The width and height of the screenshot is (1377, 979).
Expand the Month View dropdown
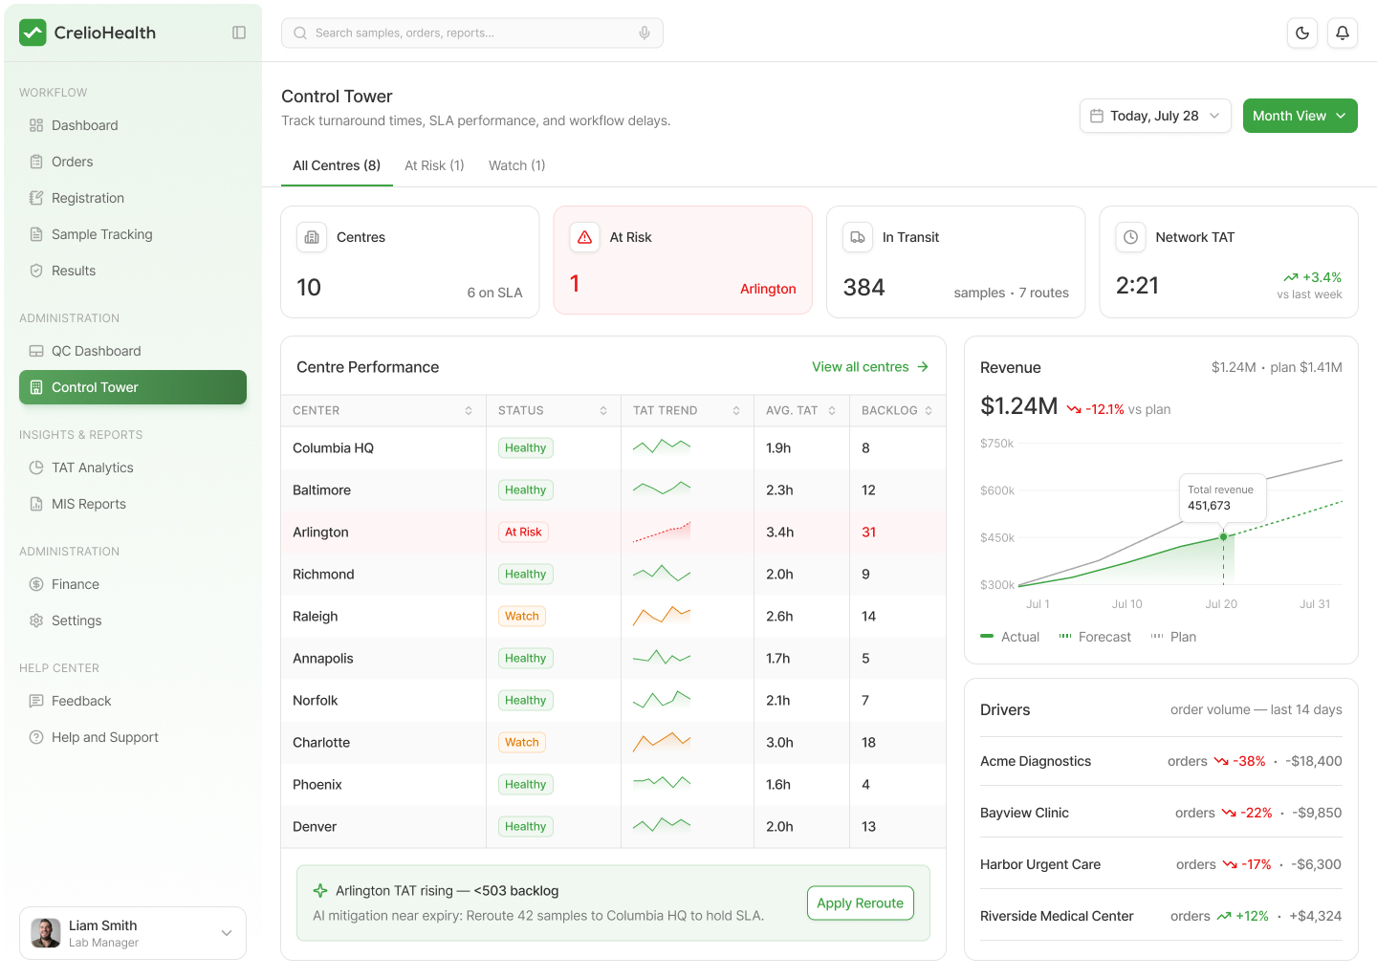1300,116
